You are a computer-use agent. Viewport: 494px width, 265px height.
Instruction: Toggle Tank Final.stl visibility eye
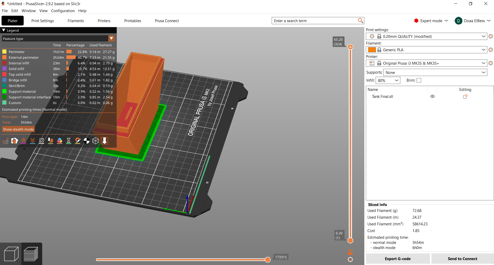coord(433,96)
